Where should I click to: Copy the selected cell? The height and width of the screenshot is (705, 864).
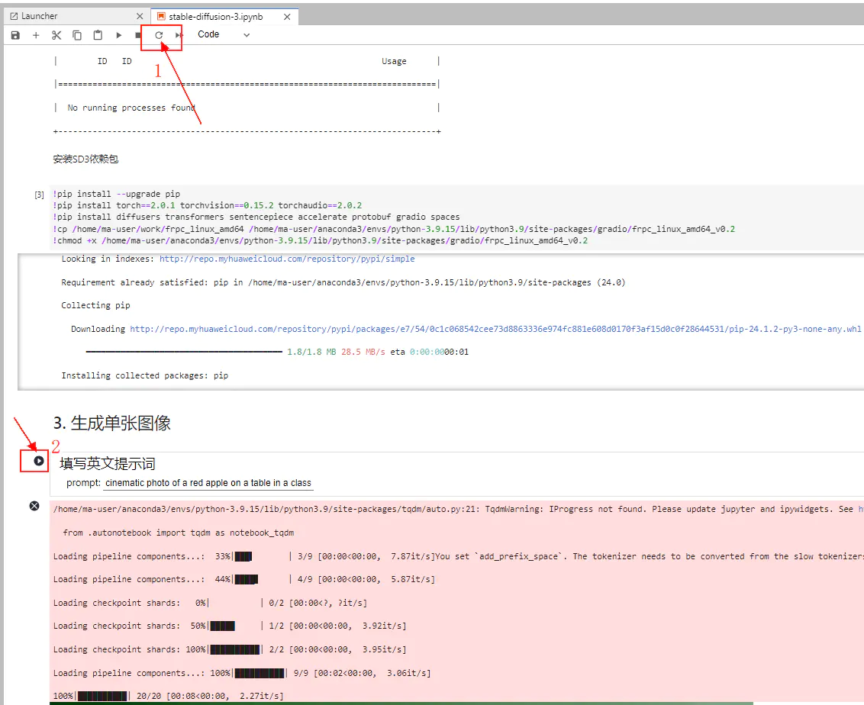point(77,35)
